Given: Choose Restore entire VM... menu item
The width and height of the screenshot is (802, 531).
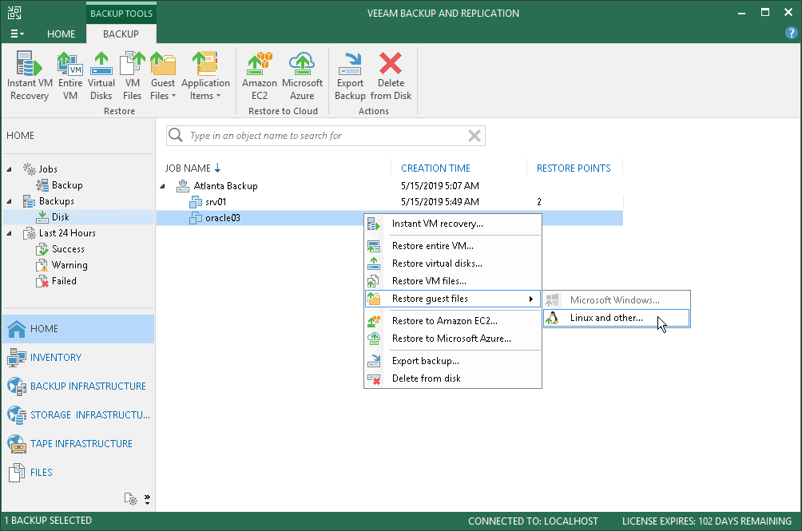Looking at the screenshot, I should pos(453,246).
